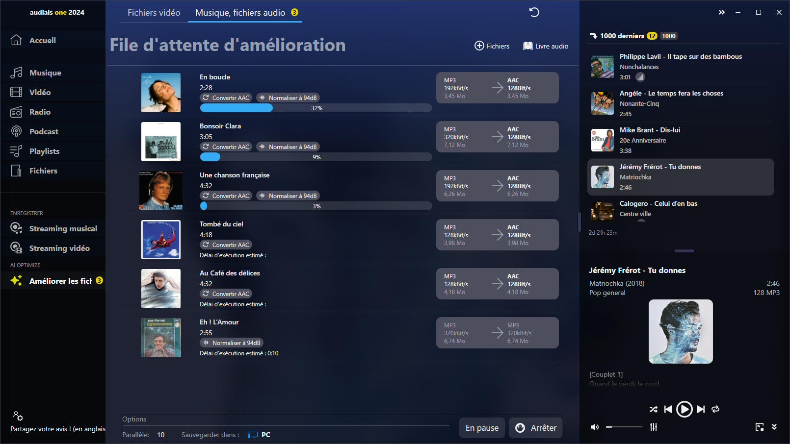Open the Playlists section icon
790x444 pixels.
point(16,151)
